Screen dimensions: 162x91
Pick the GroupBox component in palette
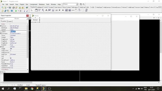point(76,10)
